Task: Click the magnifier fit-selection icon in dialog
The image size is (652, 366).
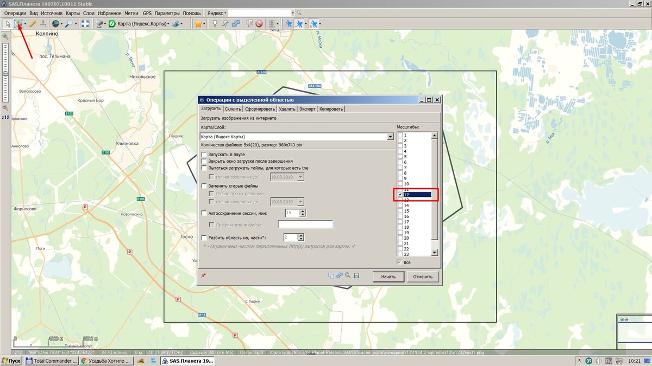Action: pos(348,275)
